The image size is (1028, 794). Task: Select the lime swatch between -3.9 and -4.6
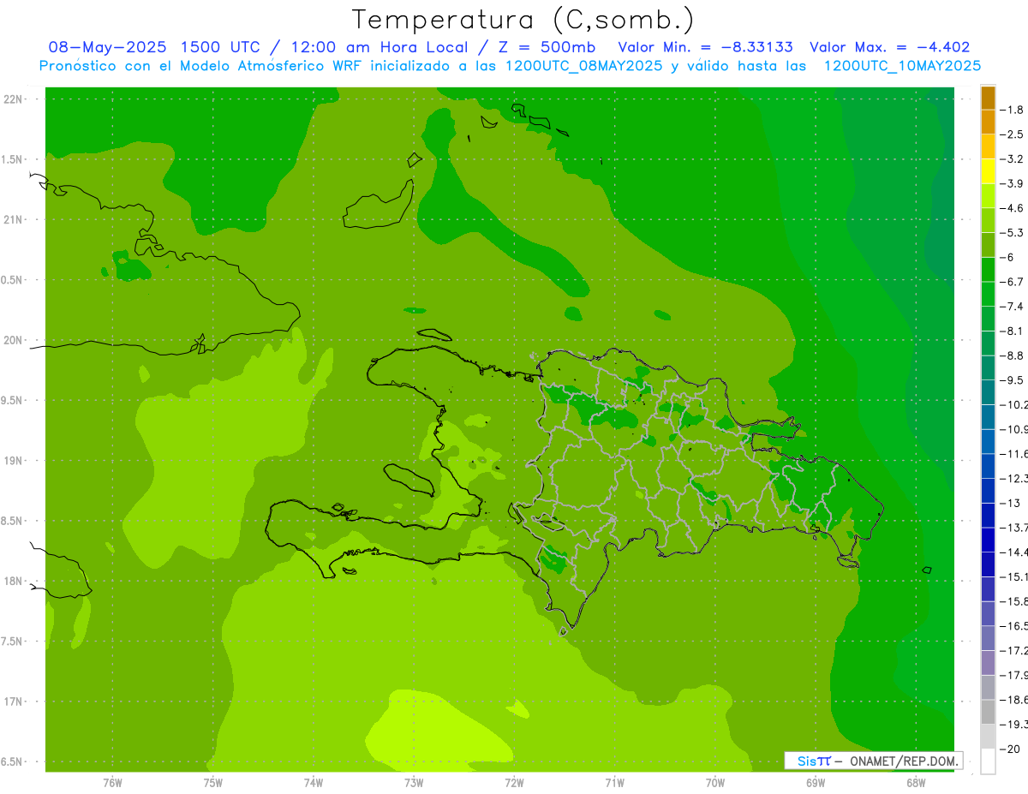pyautogui.click(x=988, y=196)
